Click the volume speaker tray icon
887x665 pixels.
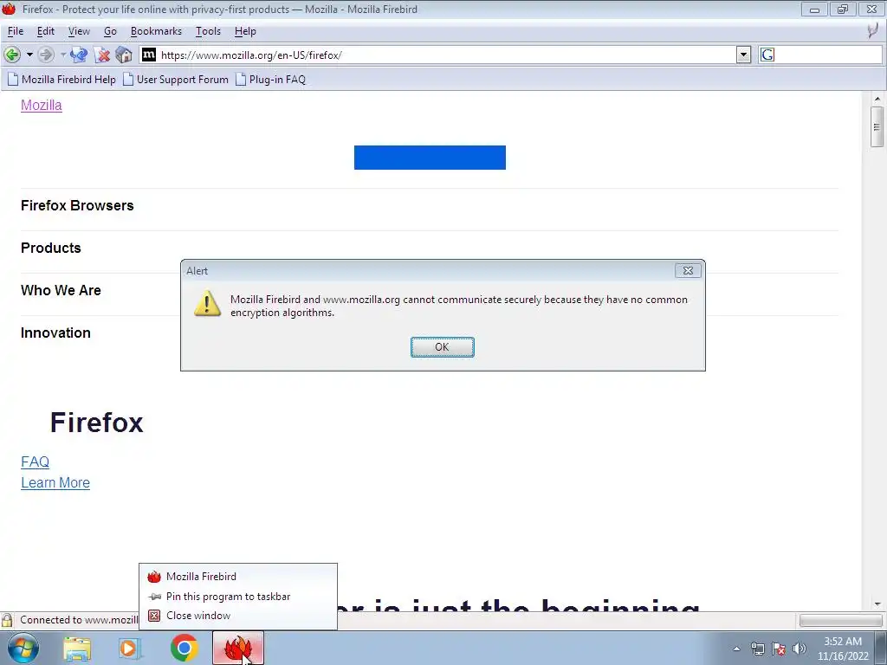[x=800, y=649]
